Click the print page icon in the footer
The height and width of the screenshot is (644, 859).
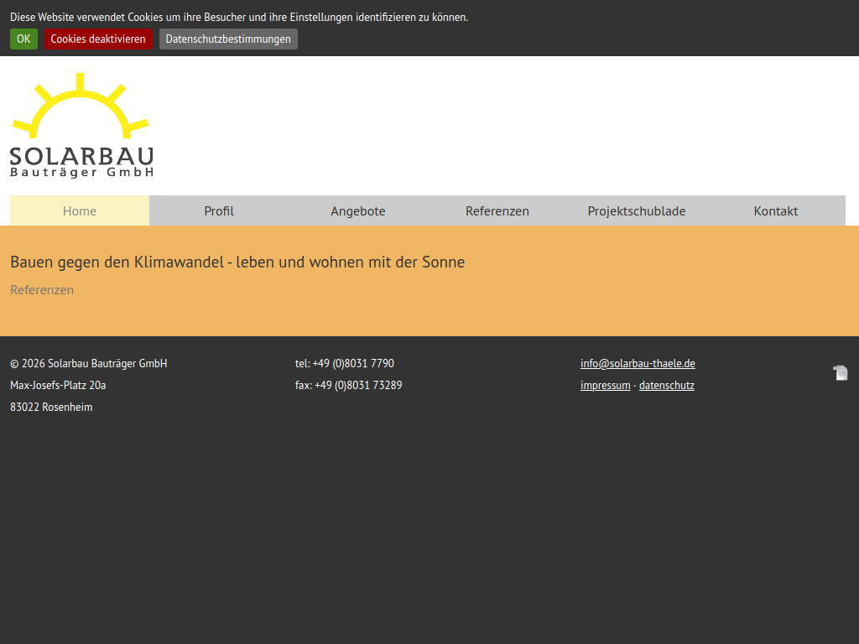[x=840, y=371]
